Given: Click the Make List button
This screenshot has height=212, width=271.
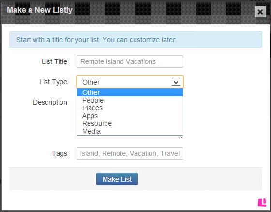Looking at the screenshot, I should [x=117, y=179].
